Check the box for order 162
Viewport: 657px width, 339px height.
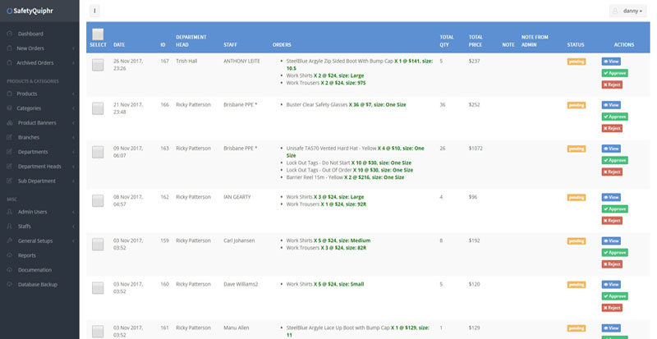[98, 200]
